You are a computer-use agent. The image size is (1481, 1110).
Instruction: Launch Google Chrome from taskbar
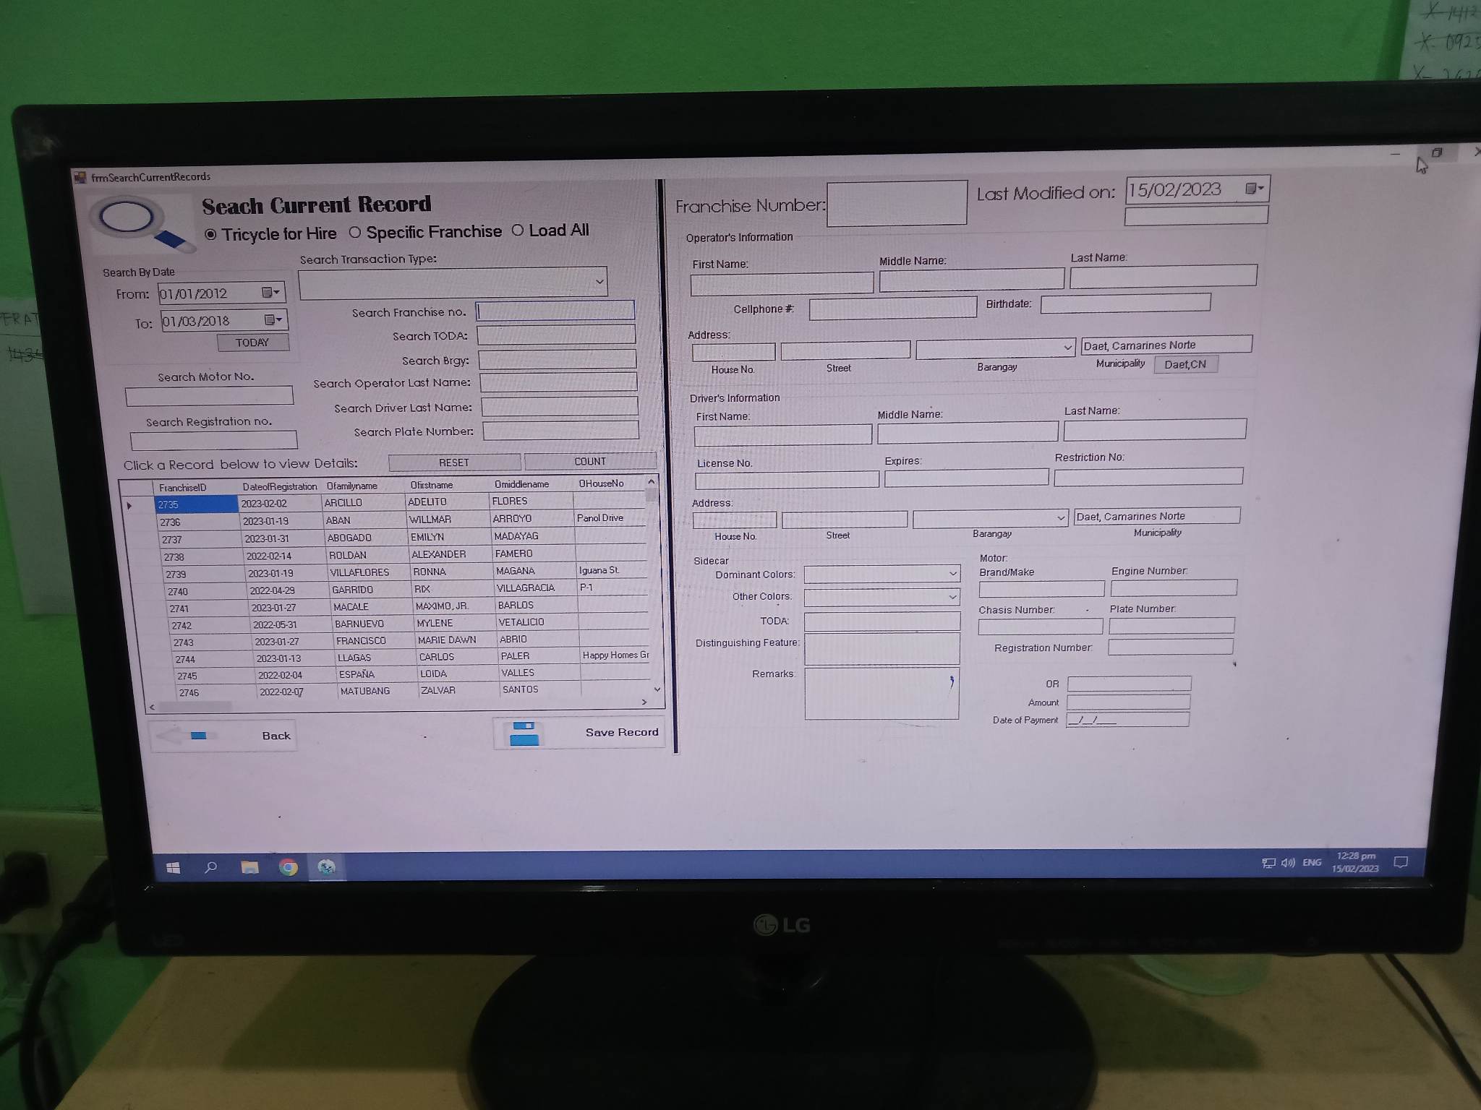[289, 867]
